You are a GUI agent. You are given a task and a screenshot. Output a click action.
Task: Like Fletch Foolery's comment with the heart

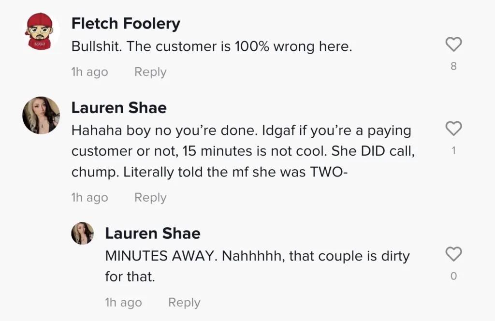pyautogui.click(x=453, y=45)
